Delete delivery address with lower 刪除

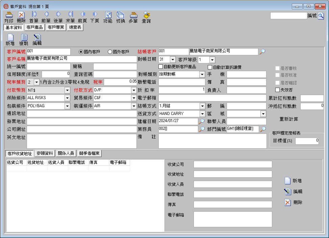[293, 202]
